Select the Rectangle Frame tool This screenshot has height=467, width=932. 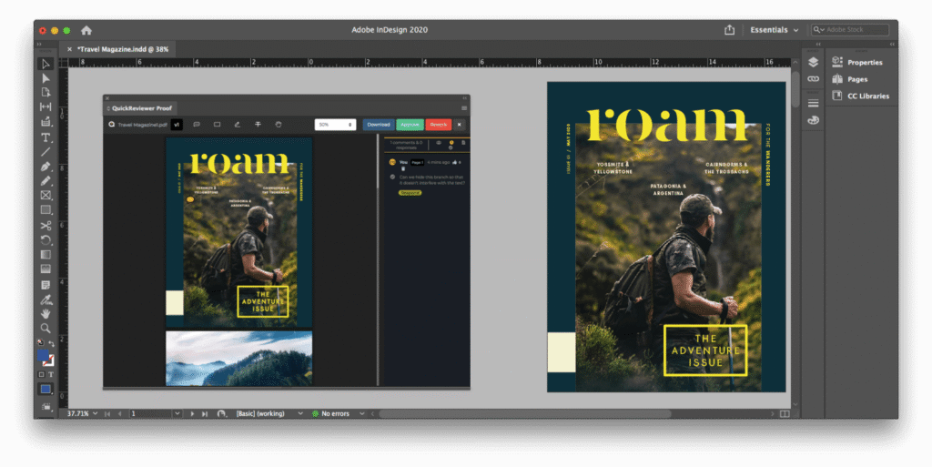click(x=46, y=196)
